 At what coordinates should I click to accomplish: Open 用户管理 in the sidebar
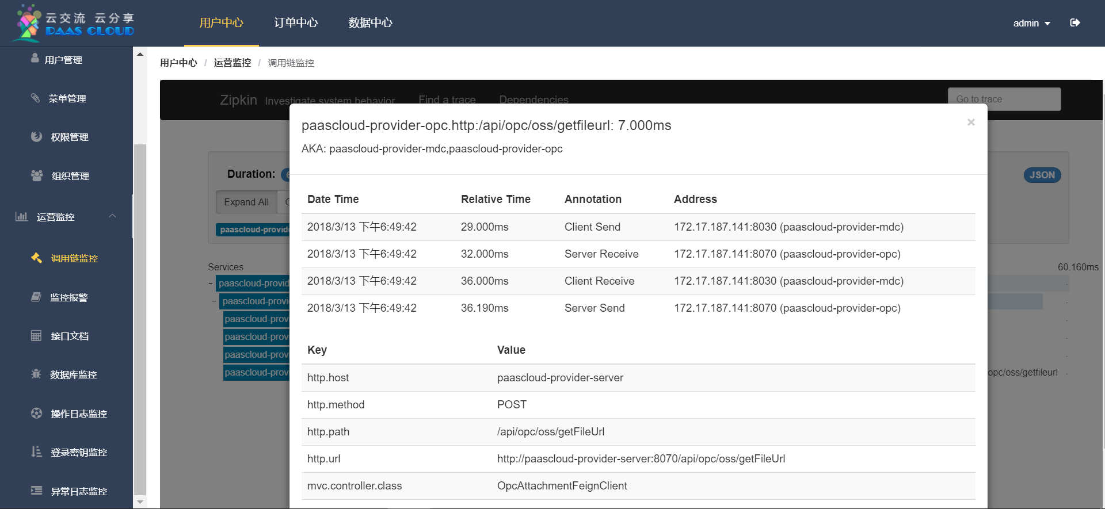[x=63, y=60]
